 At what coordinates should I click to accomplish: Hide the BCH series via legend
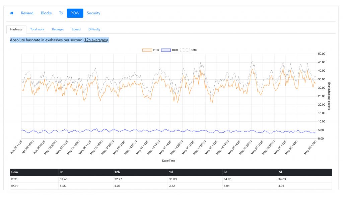coord(166,50)
